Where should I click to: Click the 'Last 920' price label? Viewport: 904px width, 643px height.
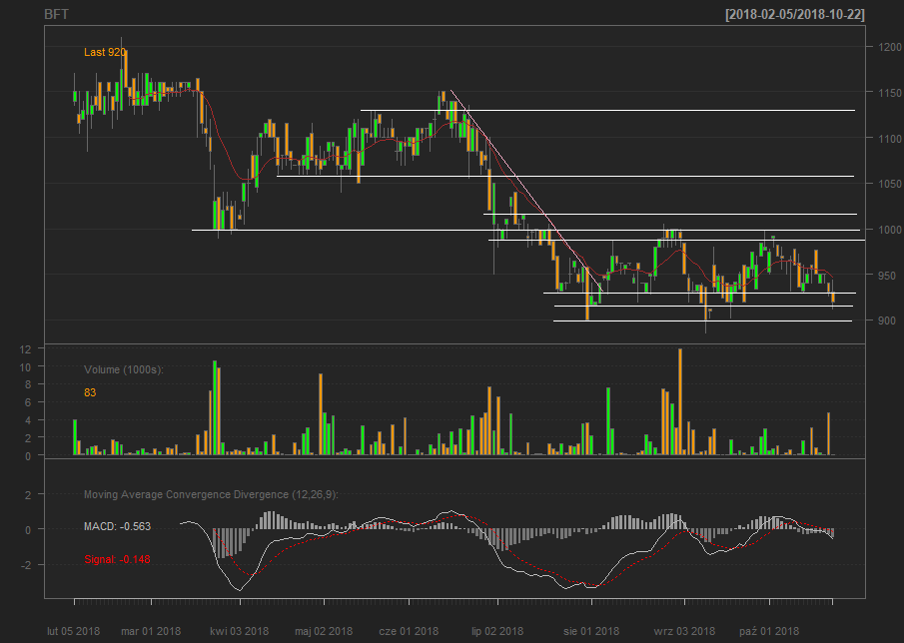coord(104,52)
